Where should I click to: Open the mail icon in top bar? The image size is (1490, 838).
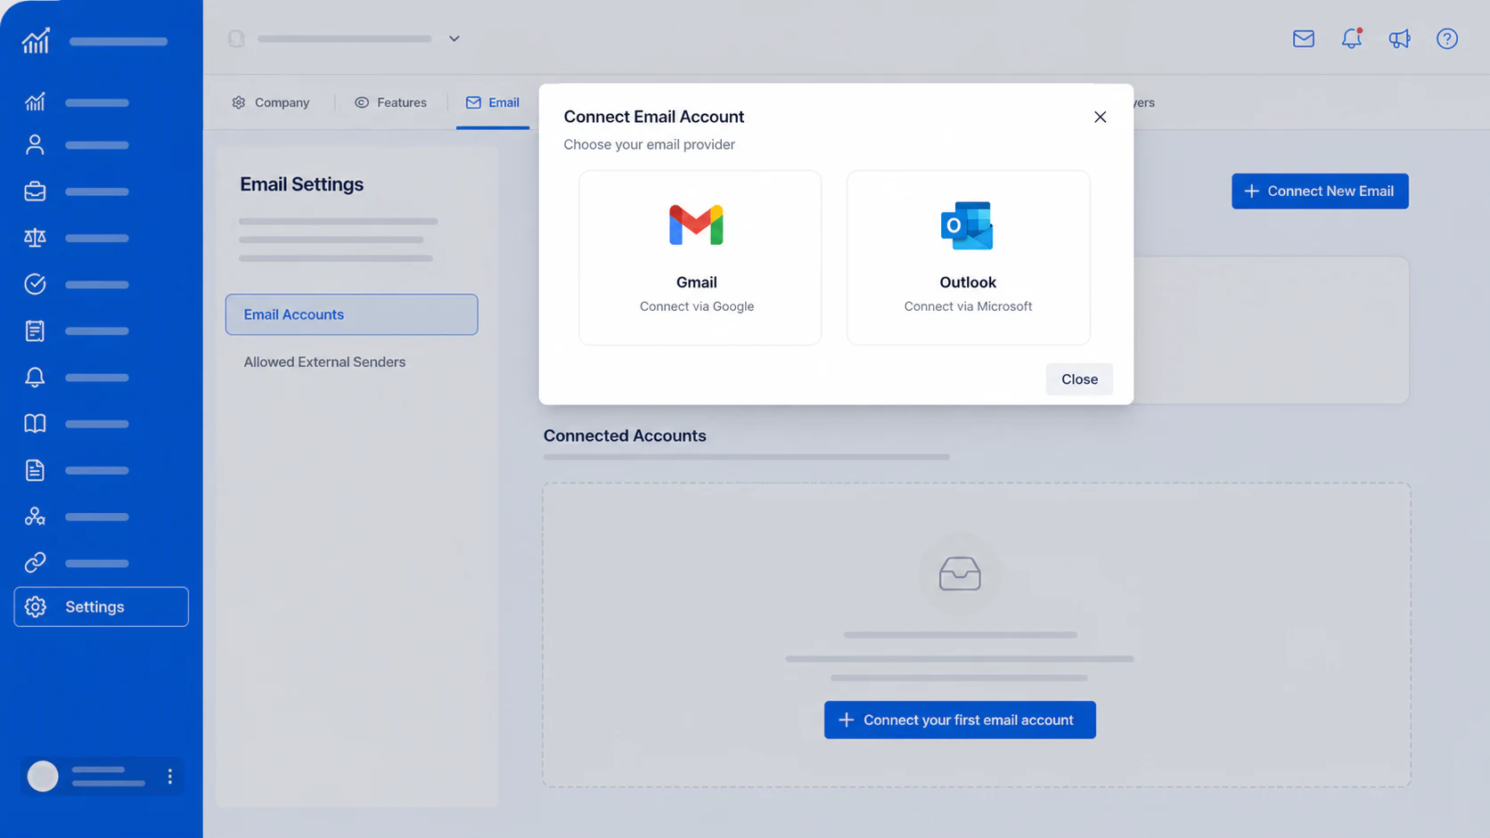(x=1304, y=38)
